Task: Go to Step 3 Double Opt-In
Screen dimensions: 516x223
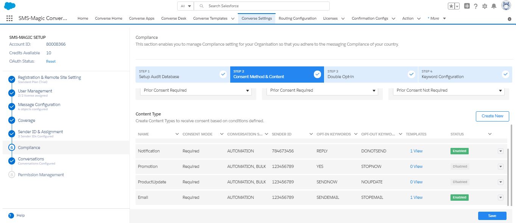Action: tap(371, 74)
